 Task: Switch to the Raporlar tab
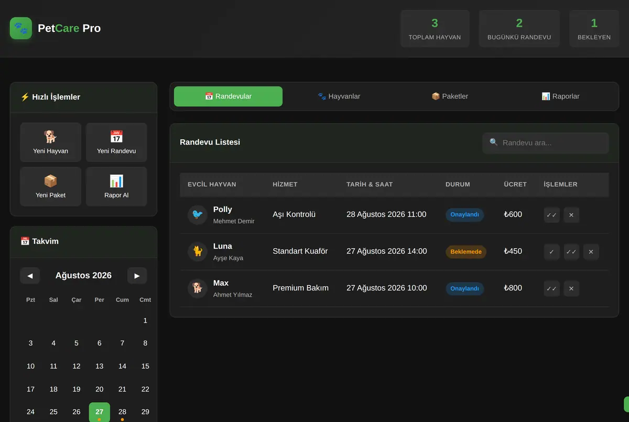tap(560, 96)
